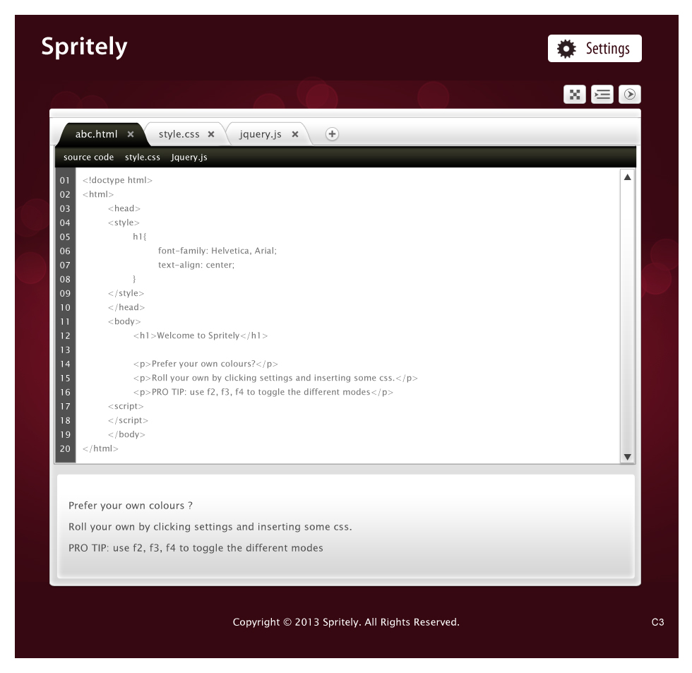
Task: Click line number 20
Action: click(x=65, y=449)
